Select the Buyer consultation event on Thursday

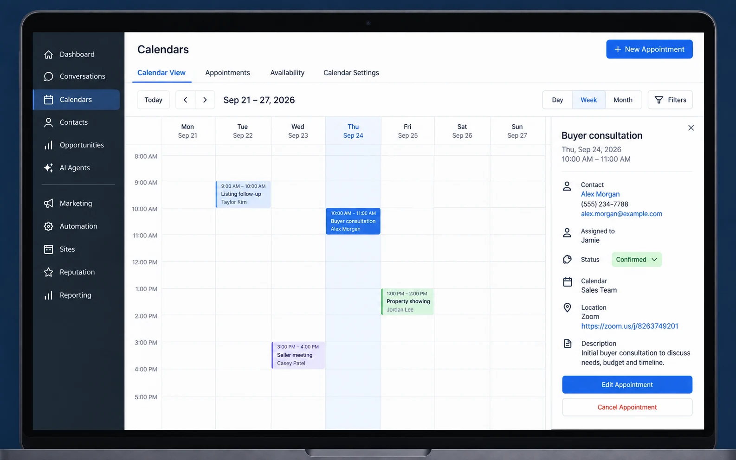(x=353, y=221)
